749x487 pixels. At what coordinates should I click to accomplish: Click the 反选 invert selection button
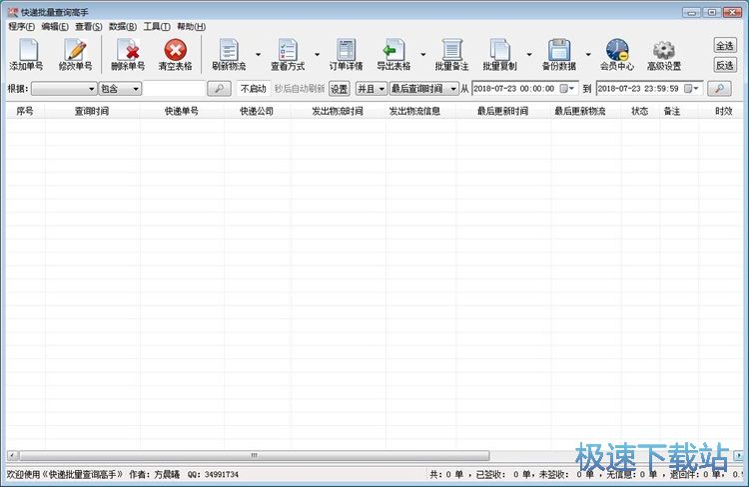pyautogui.click(x=725, y=65)
